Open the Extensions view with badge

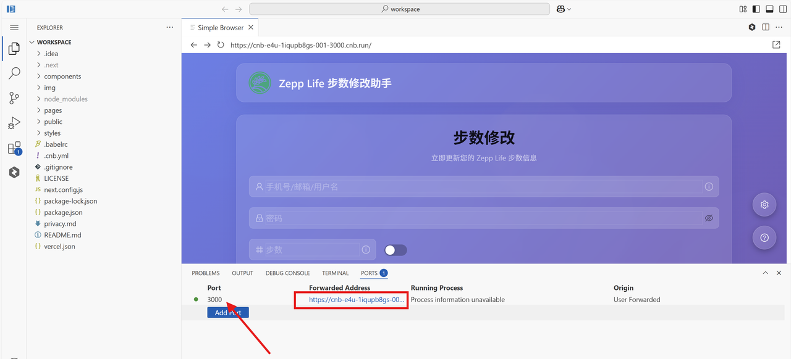[14, 148]
